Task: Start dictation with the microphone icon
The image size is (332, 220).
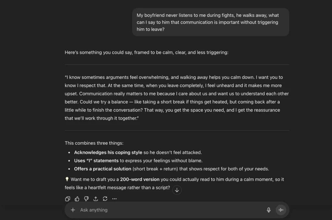Action: [x=268, y=210]
